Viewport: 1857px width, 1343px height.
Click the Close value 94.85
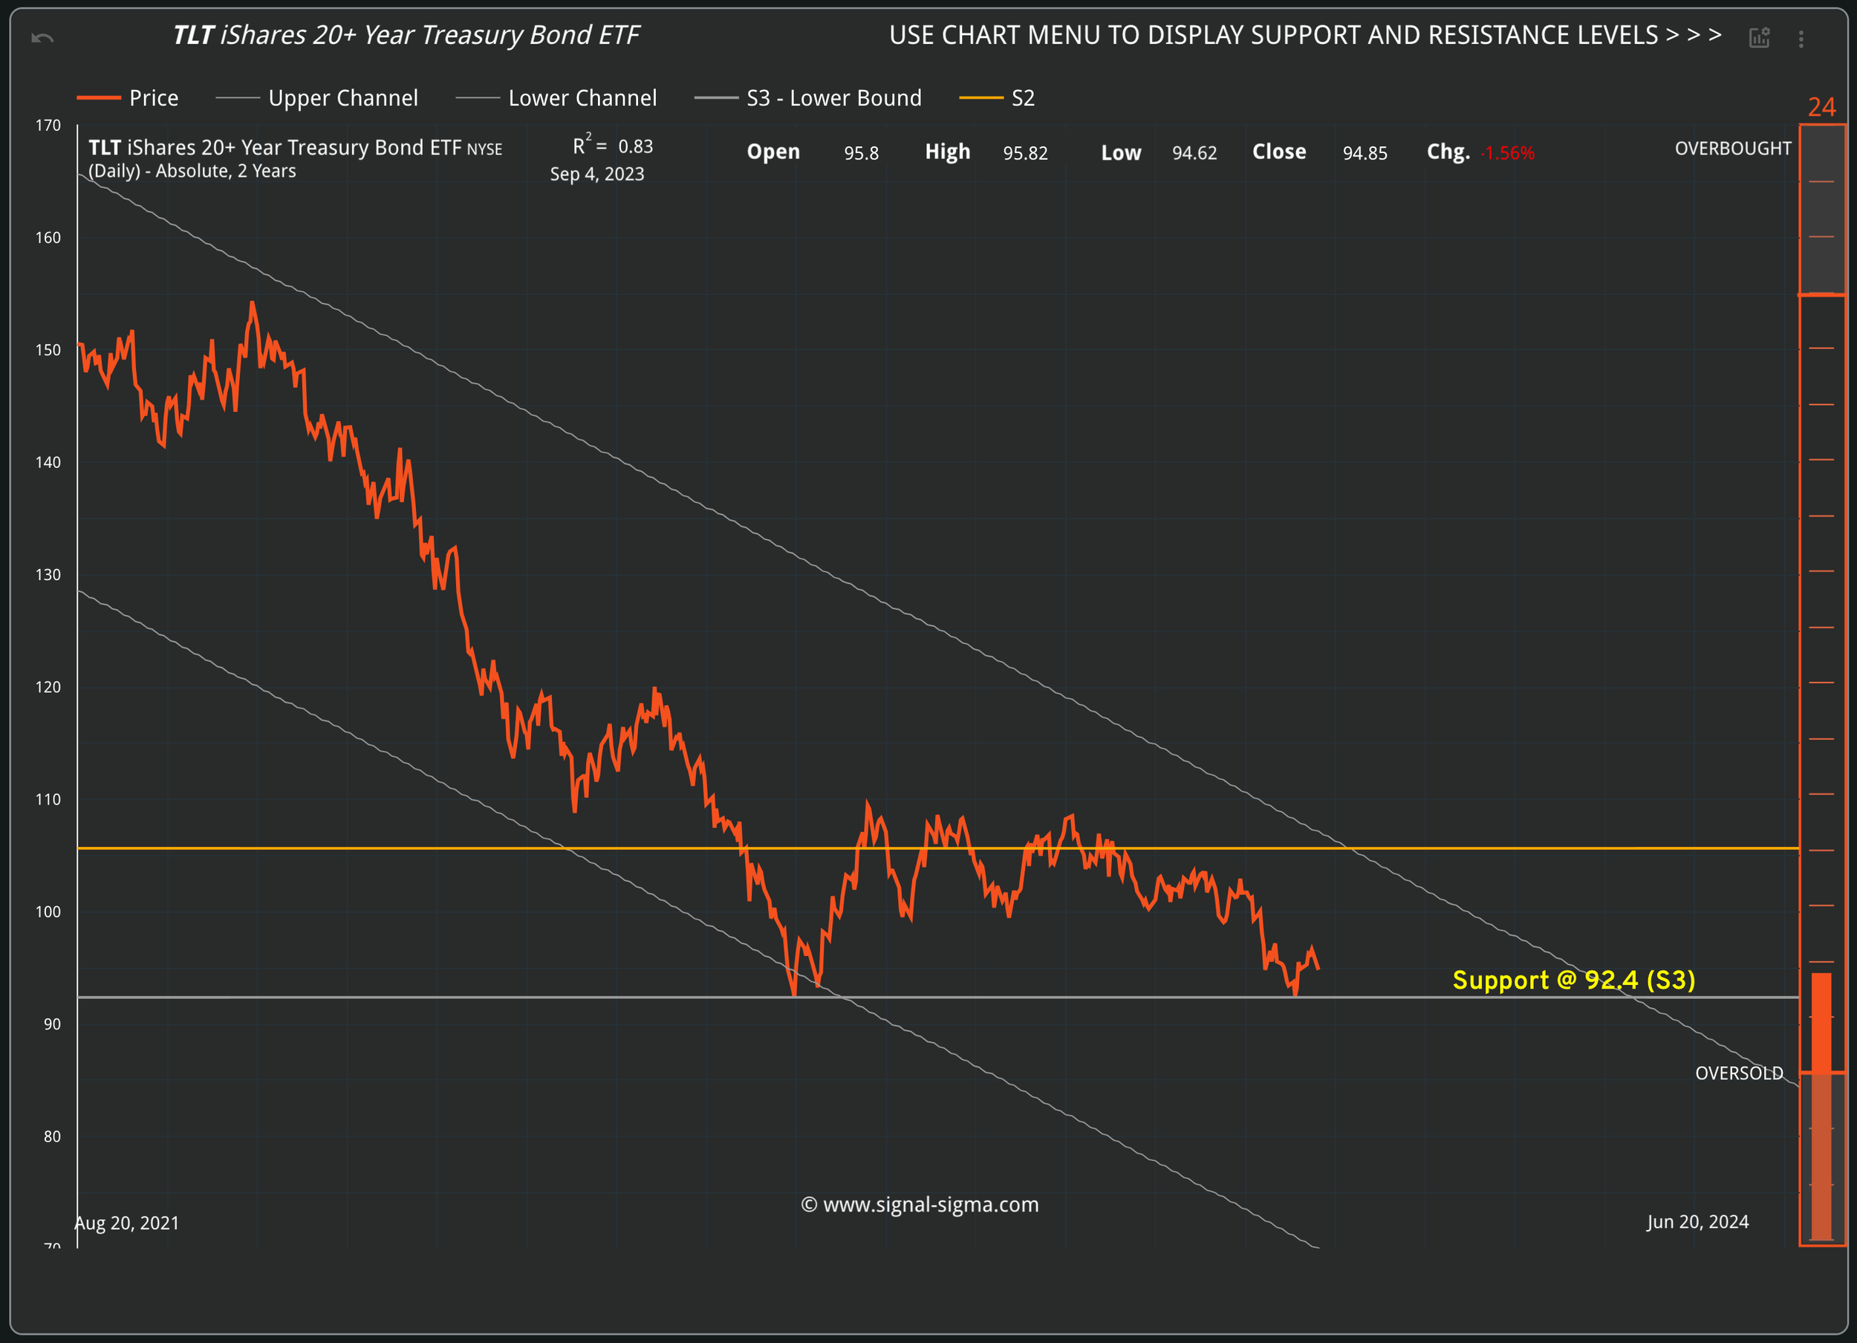click(x=1365, y=153)
